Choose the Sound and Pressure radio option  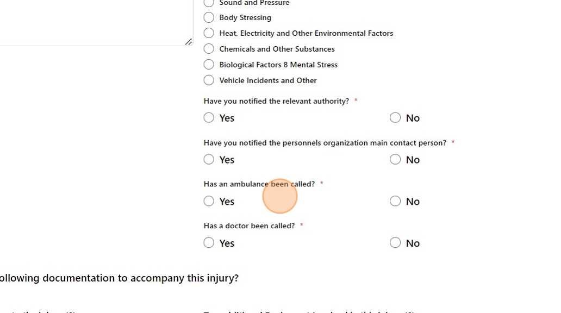click(x=209, y=3)
